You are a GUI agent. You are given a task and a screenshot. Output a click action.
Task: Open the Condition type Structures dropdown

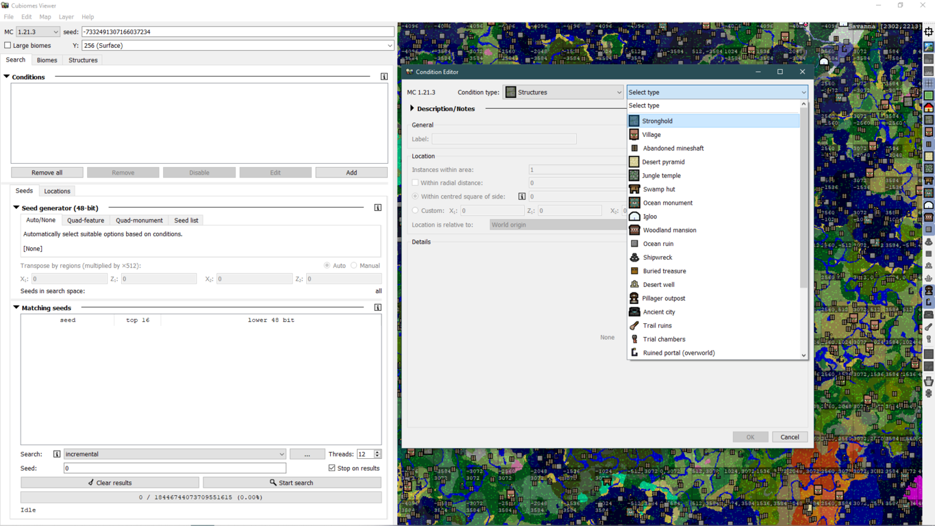tap(563, 92)
